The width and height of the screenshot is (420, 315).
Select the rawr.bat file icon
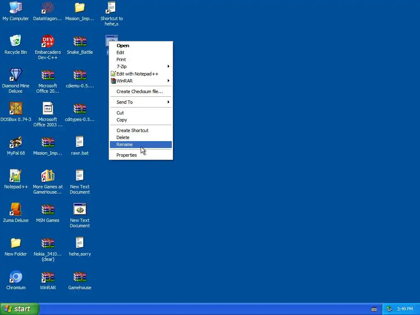coord(80,142)
